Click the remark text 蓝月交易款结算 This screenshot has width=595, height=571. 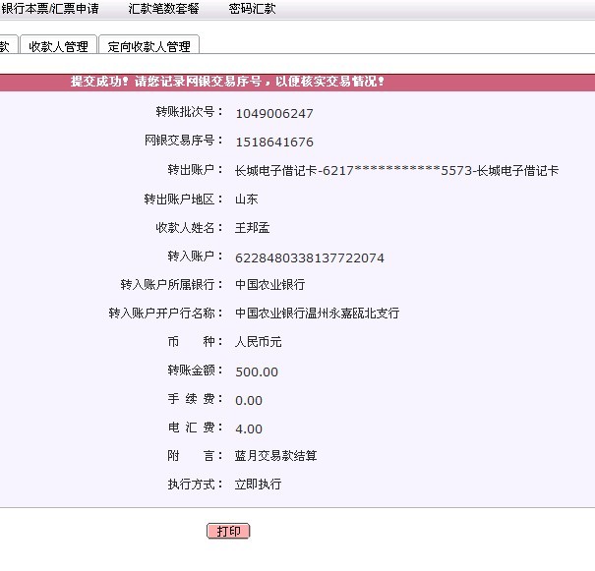(275, 457)
